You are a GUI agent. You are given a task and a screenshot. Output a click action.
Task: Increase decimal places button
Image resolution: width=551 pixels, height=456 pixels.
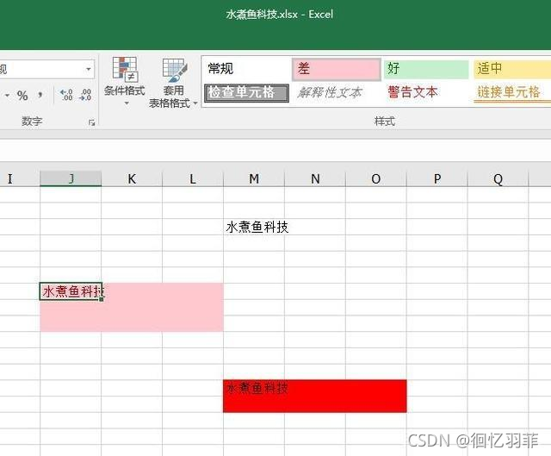click(66, 95)
